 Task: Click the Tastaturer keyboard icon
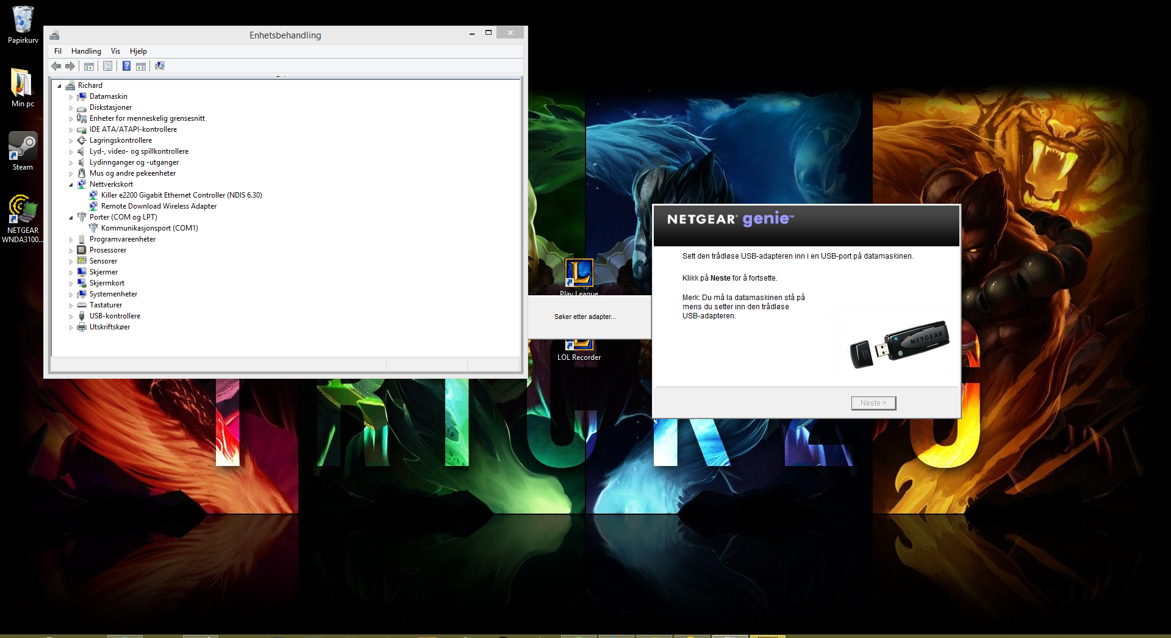coord(82,305)
